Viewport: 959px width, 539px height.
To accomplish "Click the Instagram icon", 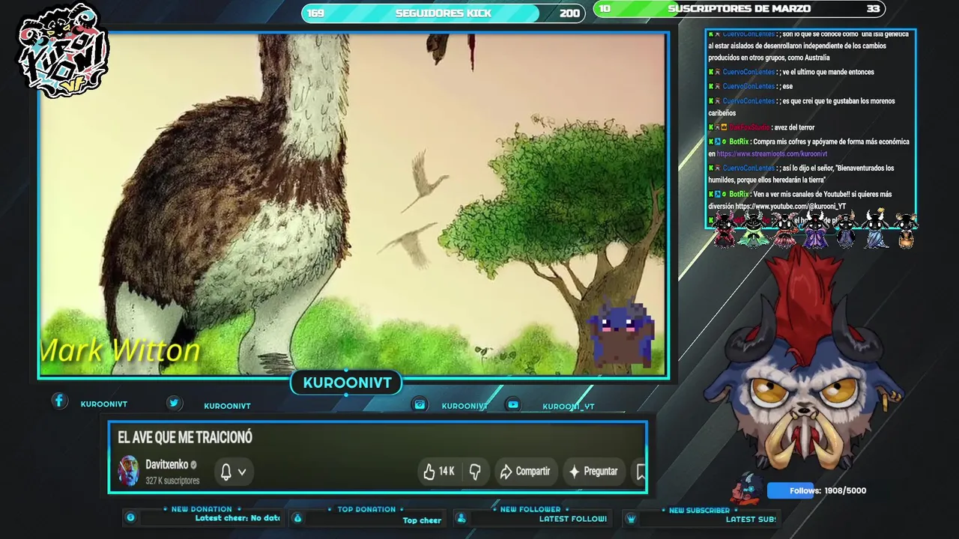I will (420, 404).
